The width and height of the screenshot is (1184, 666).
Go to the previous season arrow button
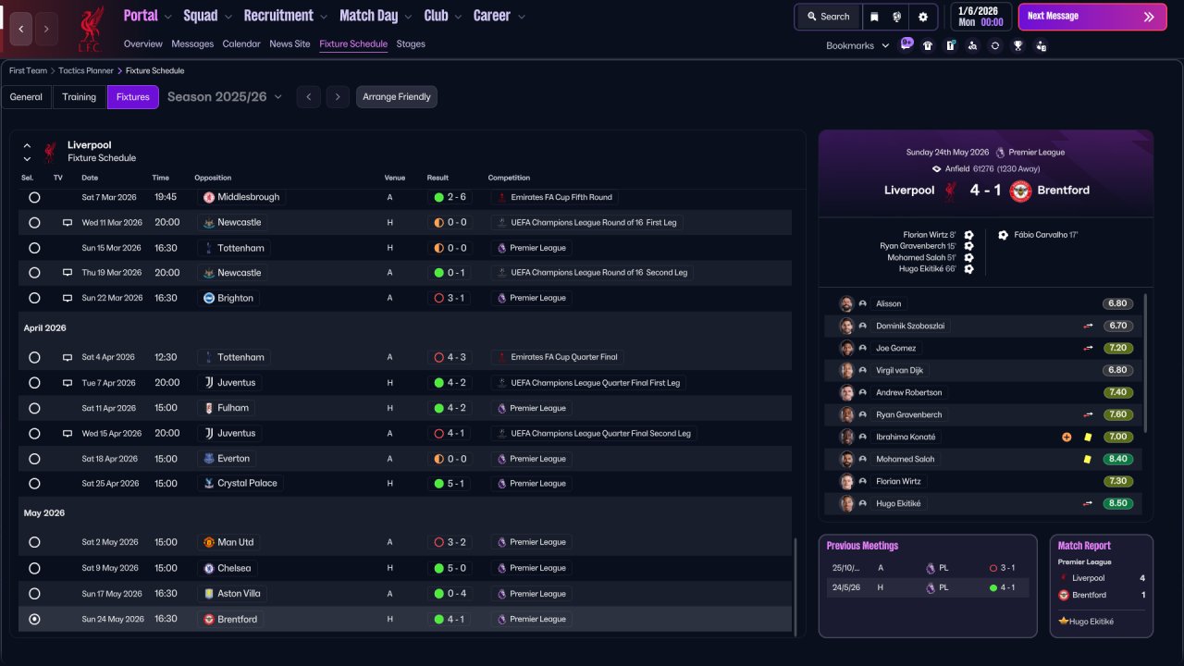click(x=309, y=97)
